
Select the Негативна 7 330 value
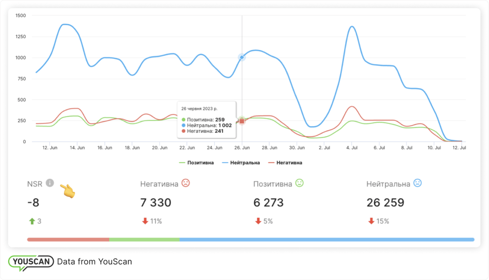(x=155, y=202)
